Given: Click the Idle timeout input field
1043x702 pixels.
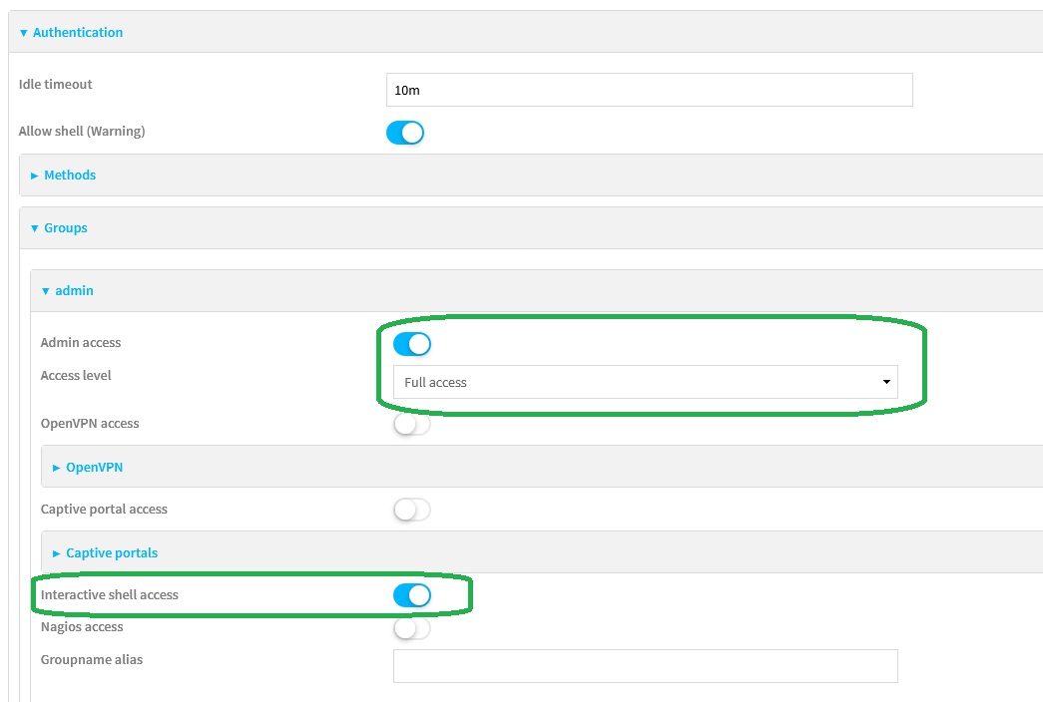Looking at the screenshot, I should point(649,90).
